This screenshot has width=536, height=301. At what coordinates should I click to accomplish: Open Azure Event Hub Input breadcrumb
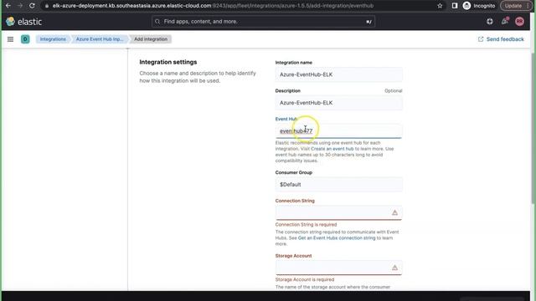pyautogui.click(x=99, y=39)
